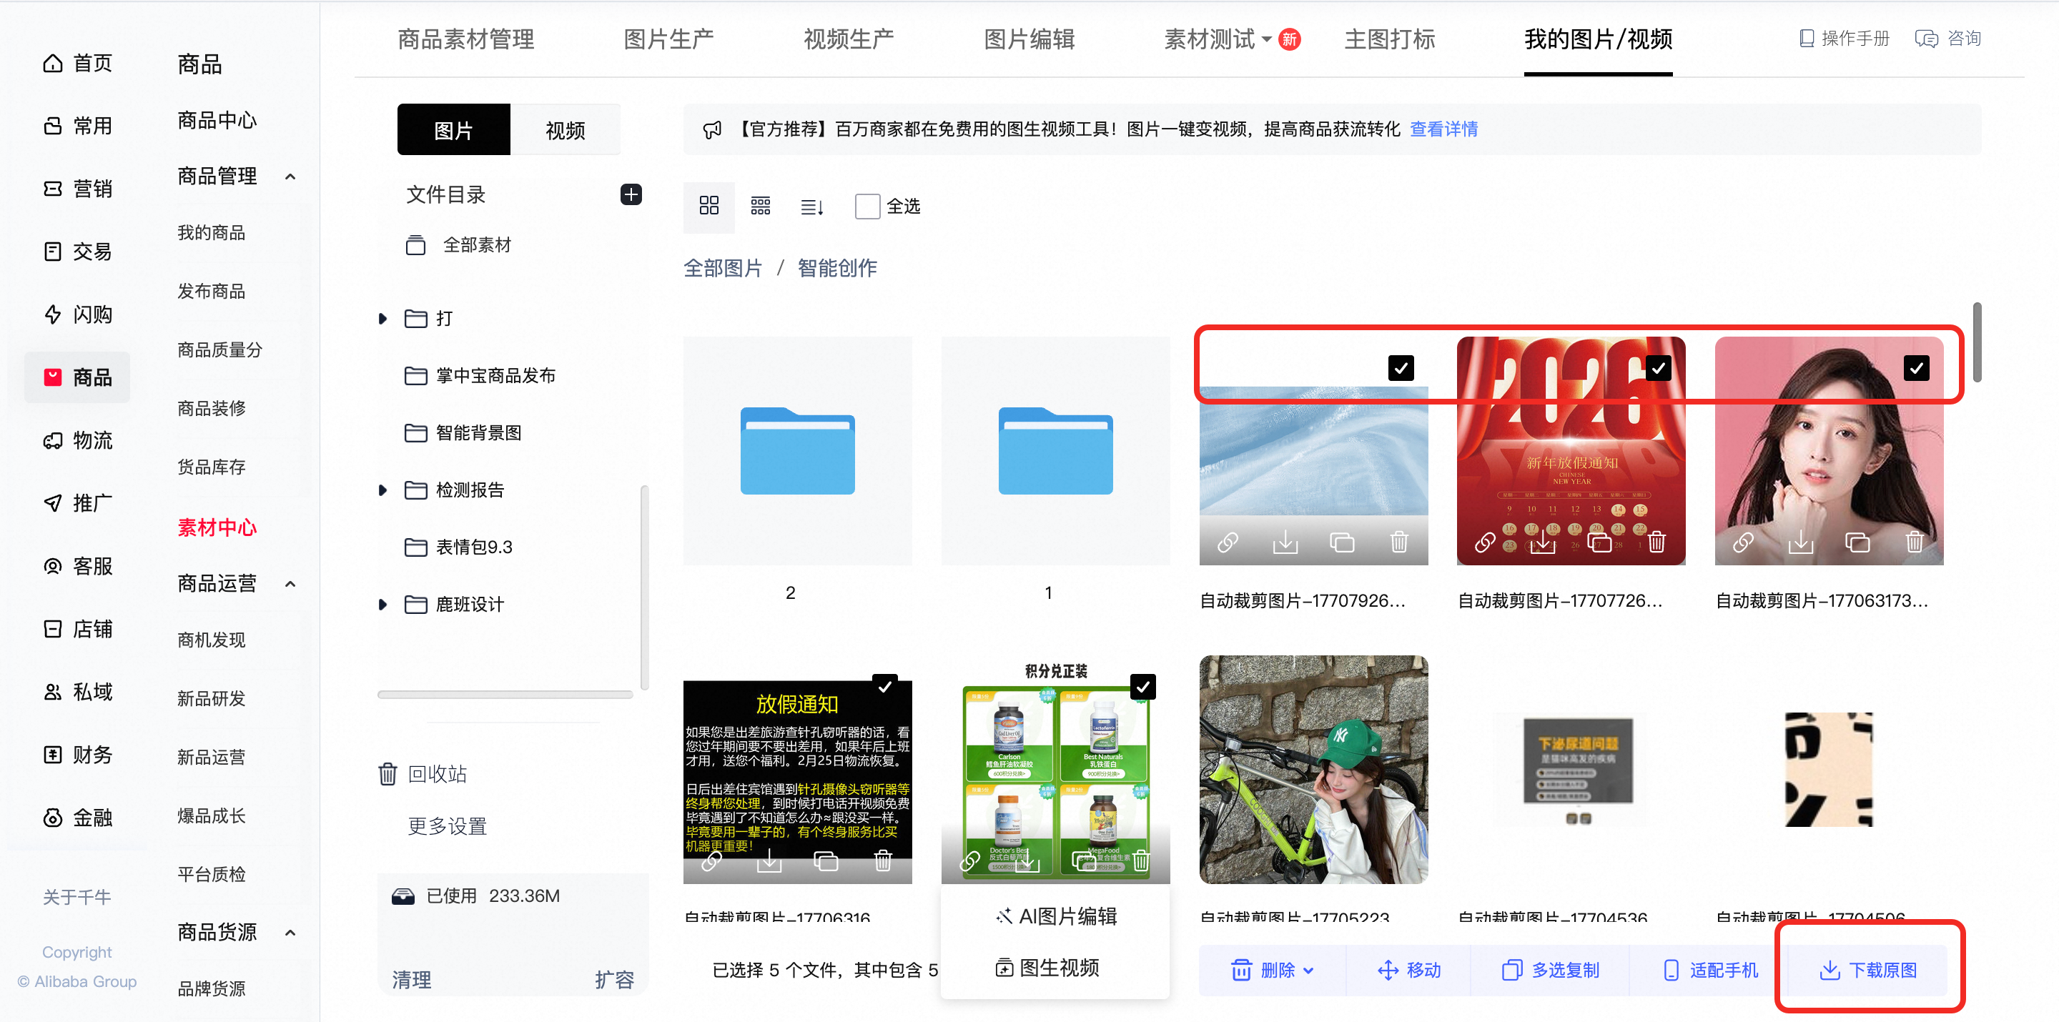Open 物流 logistics in sidebar
The height and width of the screenshot is (1022, 2059).
click(77, 440)
